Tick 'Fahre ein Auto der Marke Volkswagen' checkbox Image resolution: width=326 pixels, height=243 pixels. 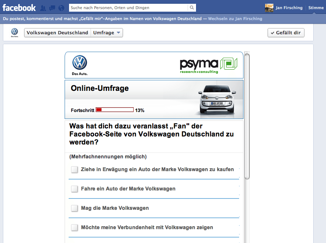point(74,189)
